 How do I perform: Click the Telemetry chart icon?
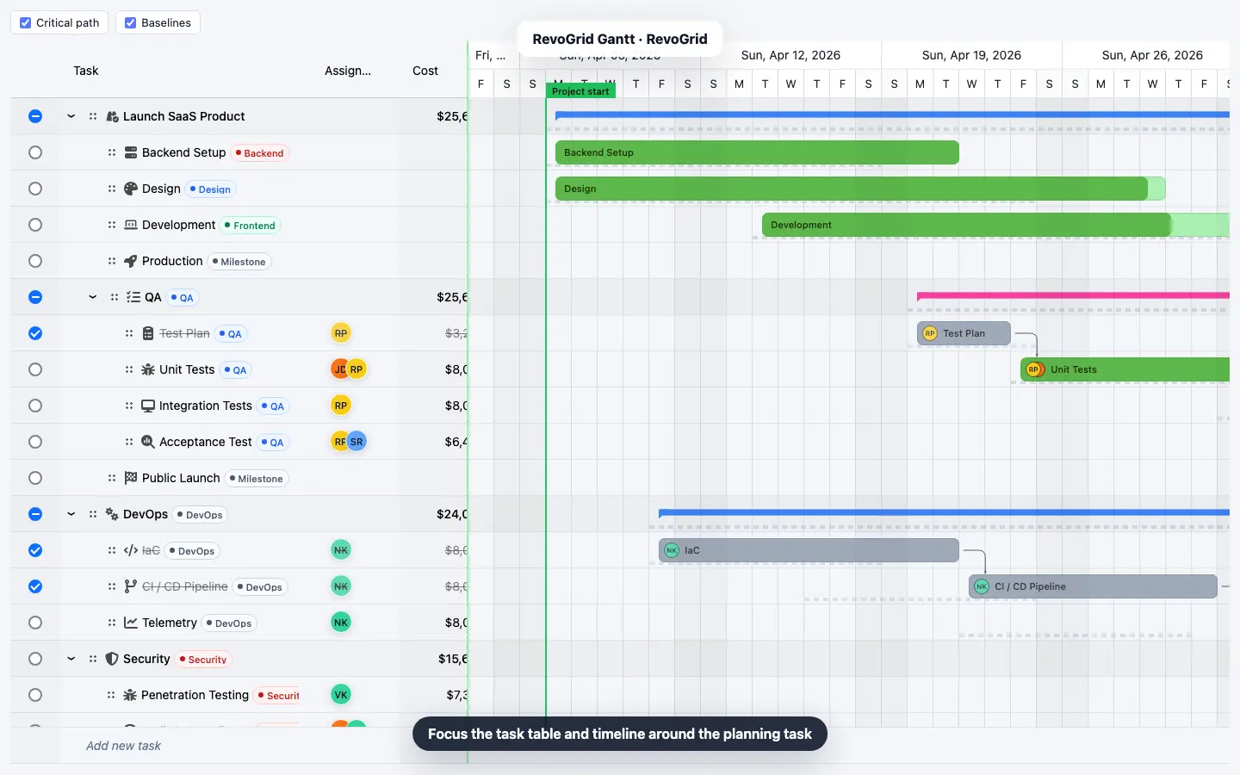tap(131, 623)
